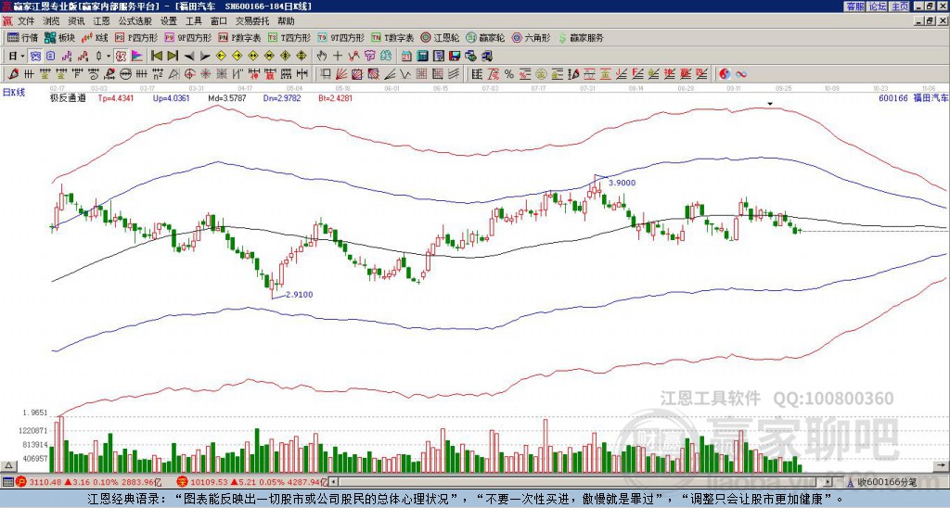Click the grid icon in status bar
The height and width of the screenshot is (508, 950).
click(7, 482)
